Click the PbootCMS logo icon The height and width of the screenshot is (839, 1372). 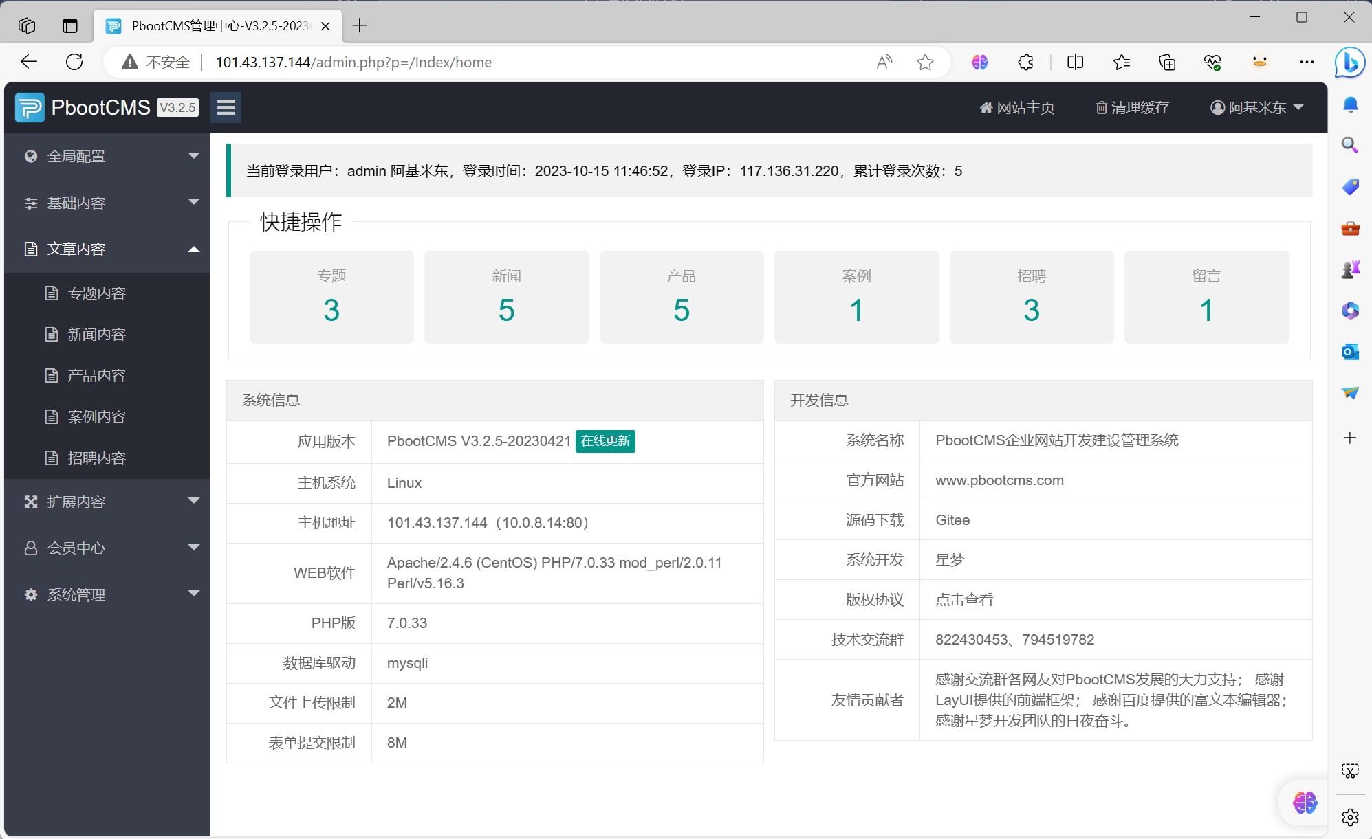(30, 107)
